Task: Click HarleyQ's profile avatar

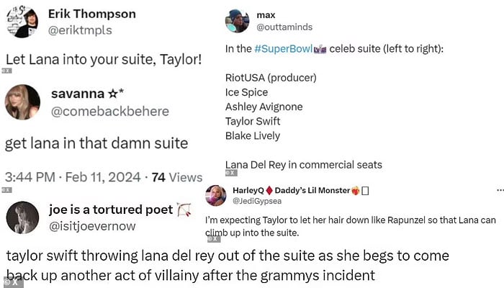Action: pyautogui.click(x=216, y=196)
